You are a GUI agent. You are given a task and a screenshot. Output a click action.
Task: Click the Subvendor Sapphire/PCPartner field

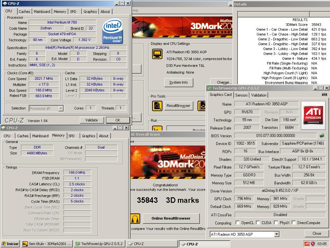pyautogui.click(x=303, y=143)
